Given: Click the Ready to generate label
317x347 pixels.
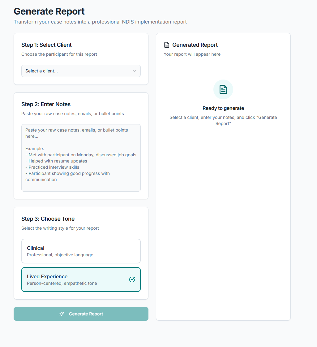Looking at the screenshot, I should (223, 108).
